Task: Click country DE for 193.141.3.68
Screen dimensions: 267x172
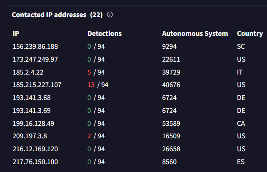Action: pyautogui.click(x=241, y=98)
